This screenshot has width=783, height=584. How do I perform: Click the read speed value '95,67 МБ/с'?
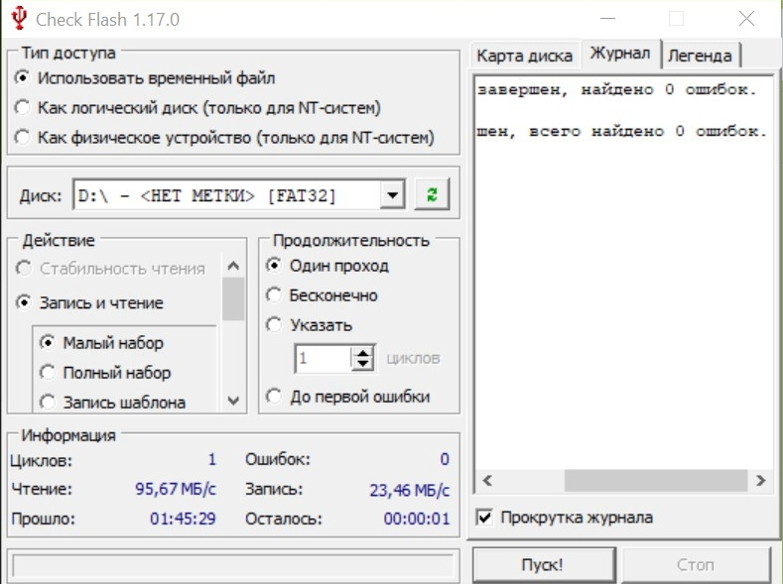pyautogui.click(x=176, y=489)
